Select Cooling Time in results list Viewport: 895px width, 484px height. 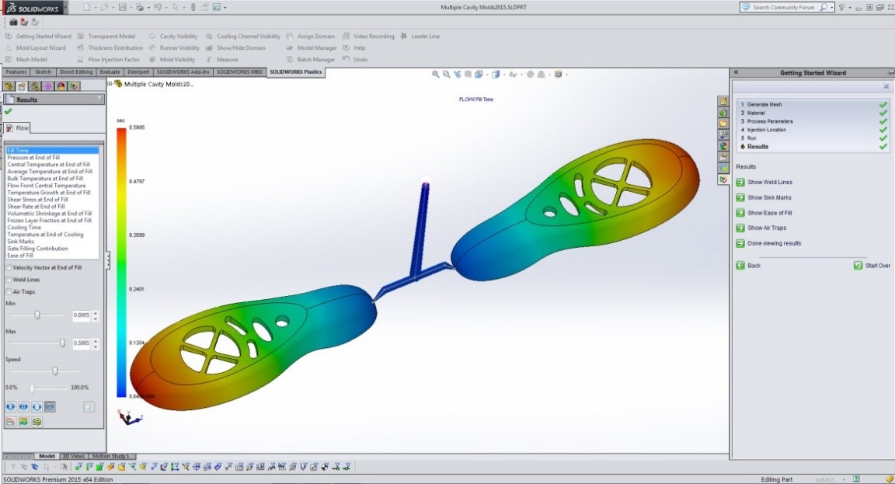pyautogui.click(x=24, y=227)
